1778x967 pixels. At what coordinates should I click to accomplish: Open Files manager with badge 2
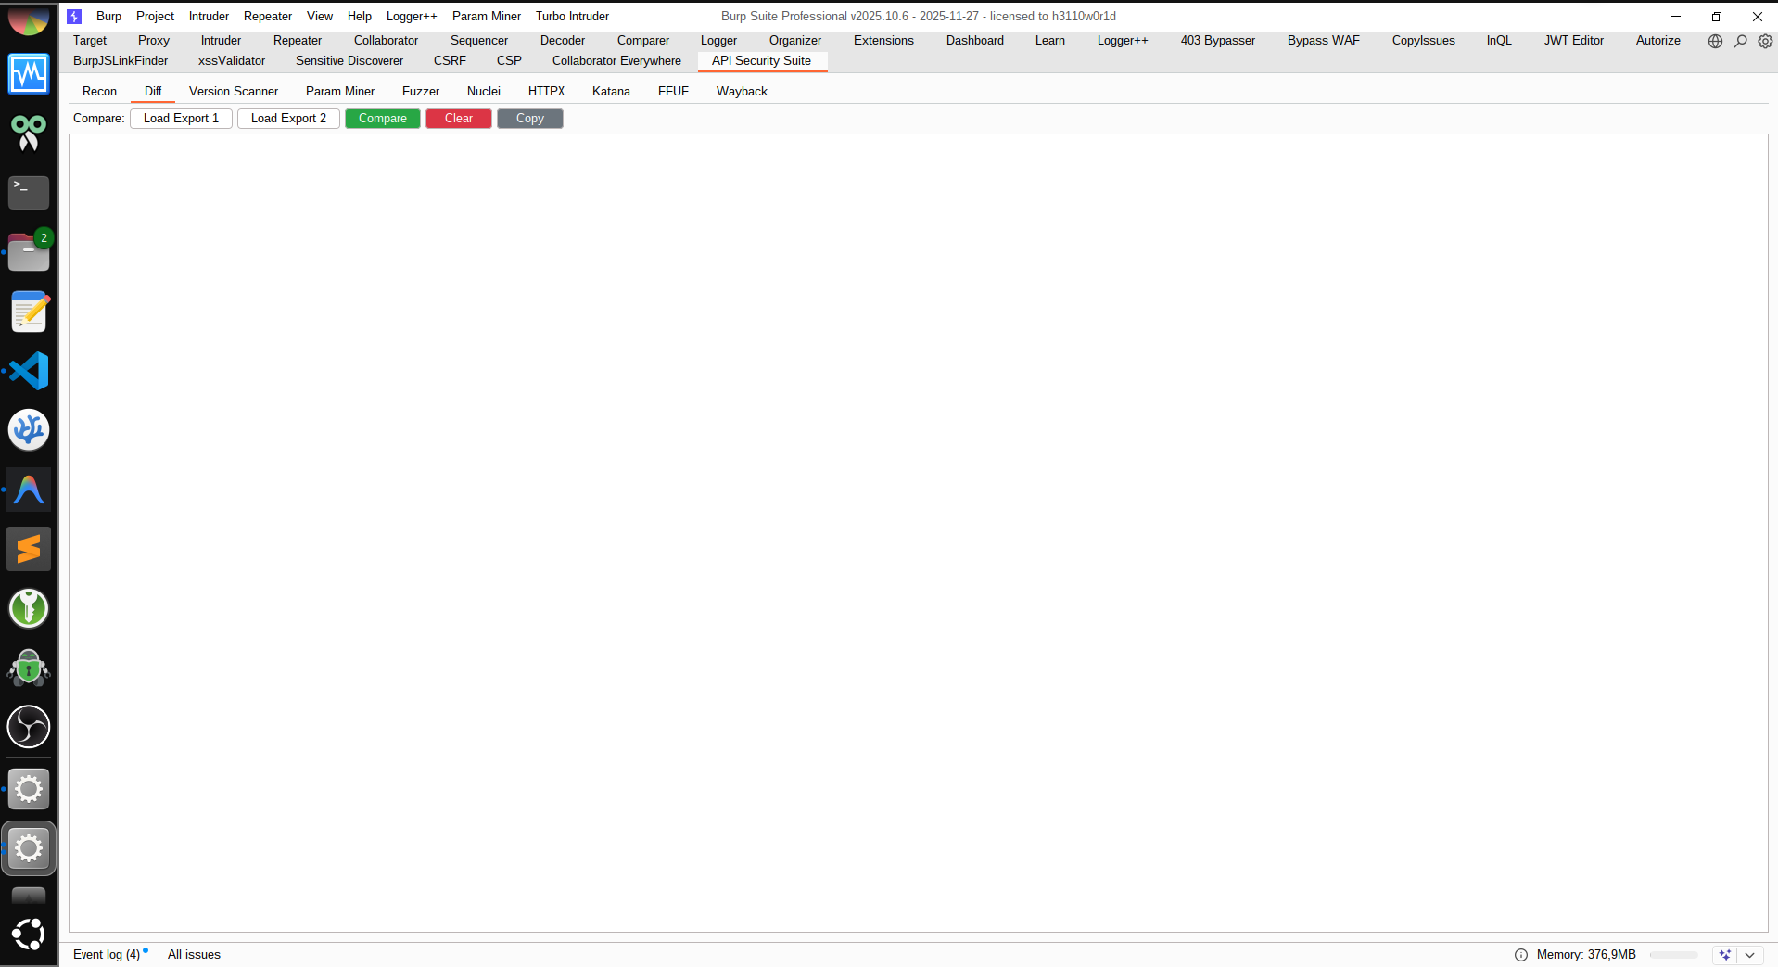[x=29, y=252]
